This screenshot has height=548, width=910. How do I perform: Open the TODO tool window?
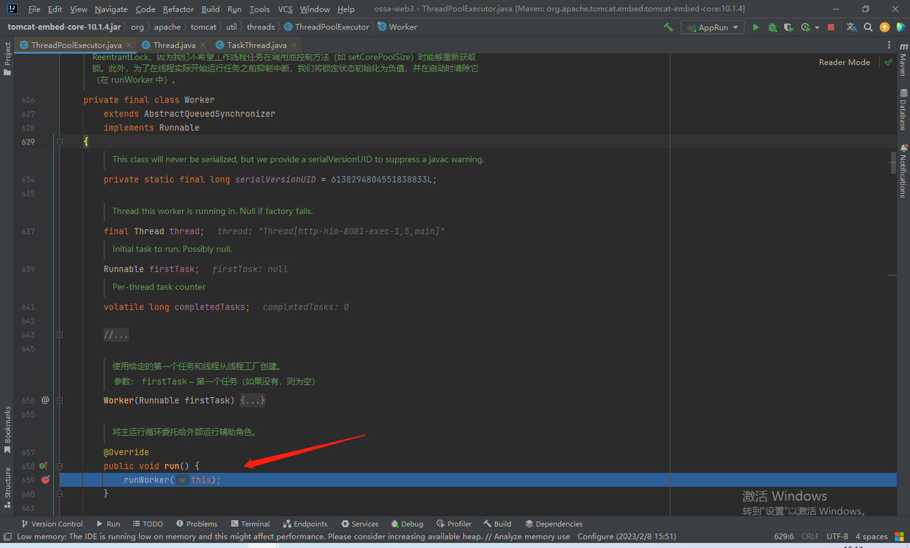[x=148, y=524]
